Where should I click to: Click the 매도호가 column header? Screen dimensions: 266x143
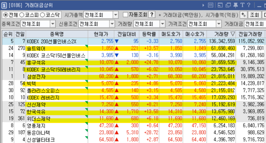click(171, 34)
